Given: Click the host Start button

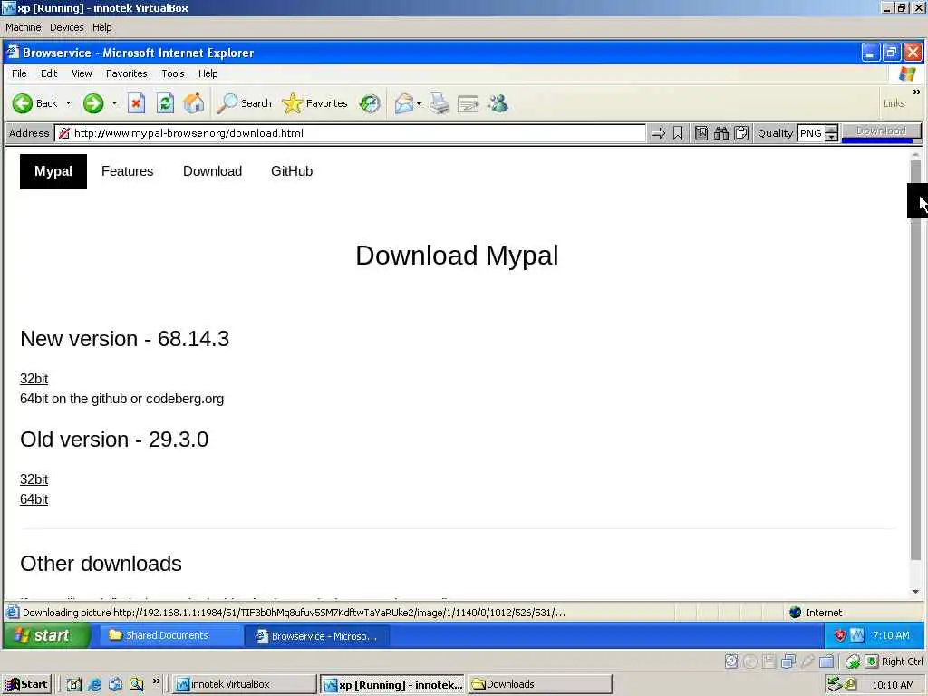Looking at the screenshot, I should 26,684.
